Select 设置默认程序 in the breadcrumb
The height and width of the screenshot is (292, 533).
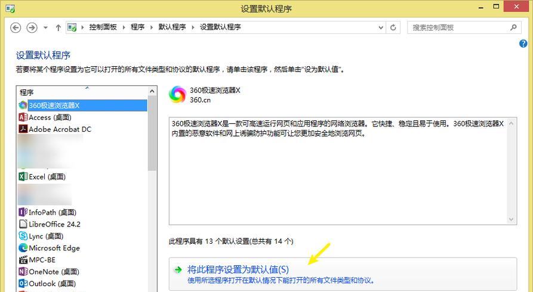click(220, 27)
